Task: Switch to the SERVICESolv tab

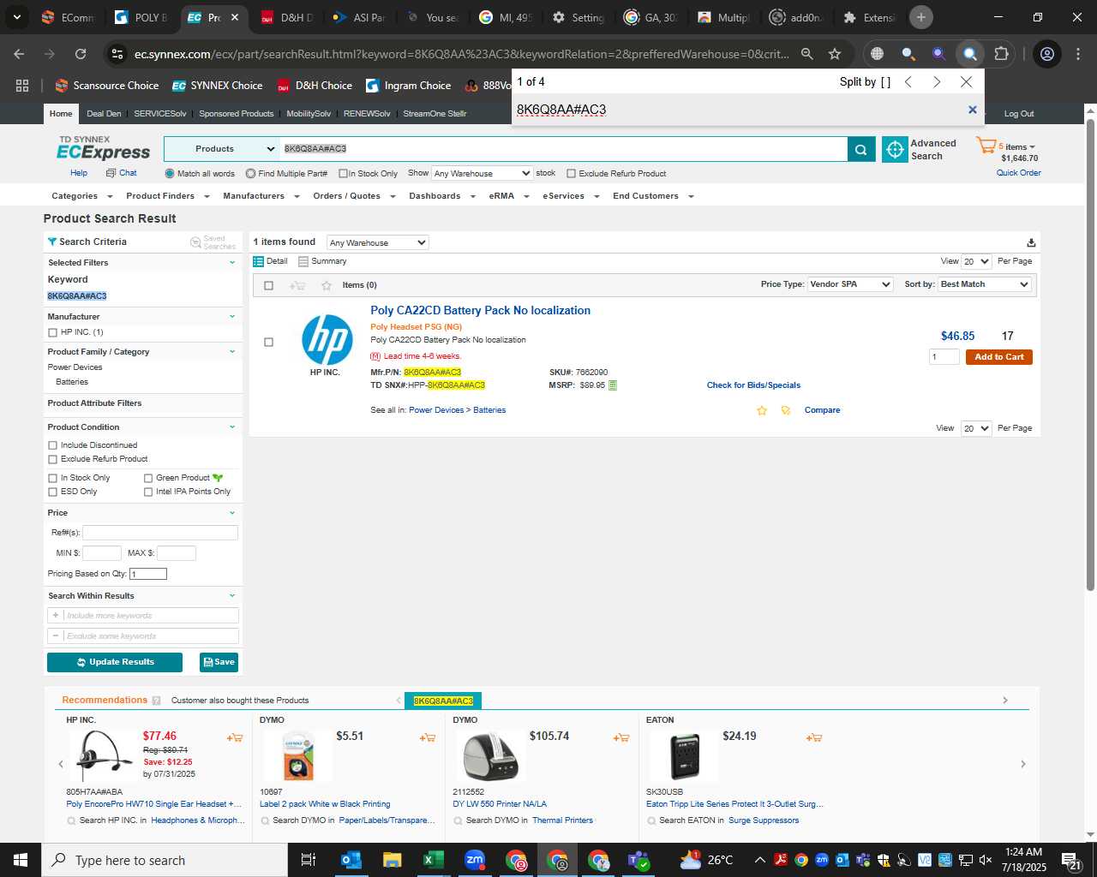Action: click(x=159, y=114)
